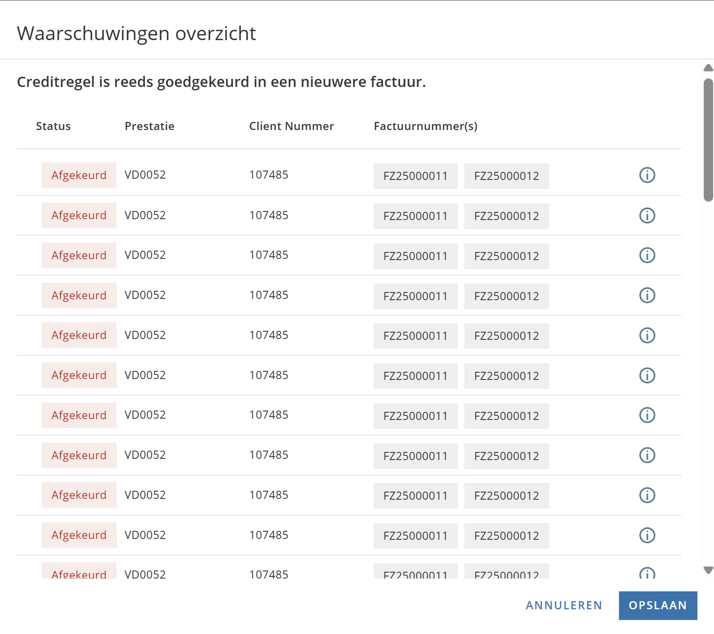Viewport: 714px width, 634px height.
Task: Open the sixth row's info icon
Action: 647,375
